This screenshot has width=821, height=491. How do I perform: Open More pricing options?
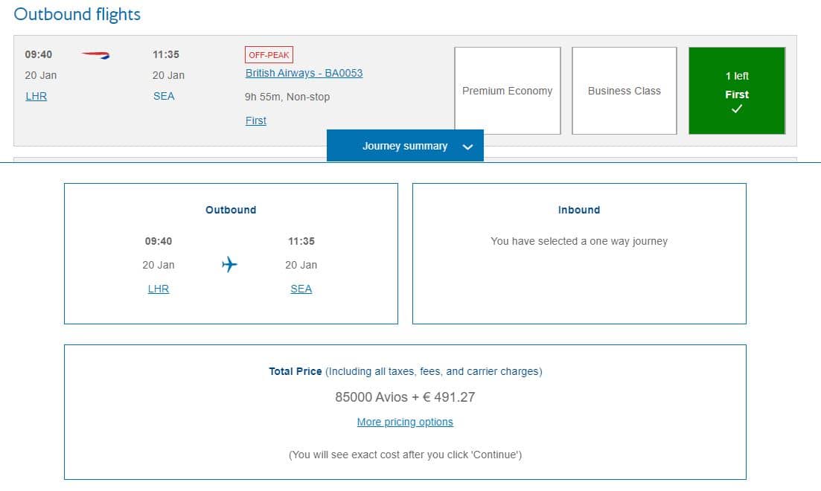click(x=405, y=422)
